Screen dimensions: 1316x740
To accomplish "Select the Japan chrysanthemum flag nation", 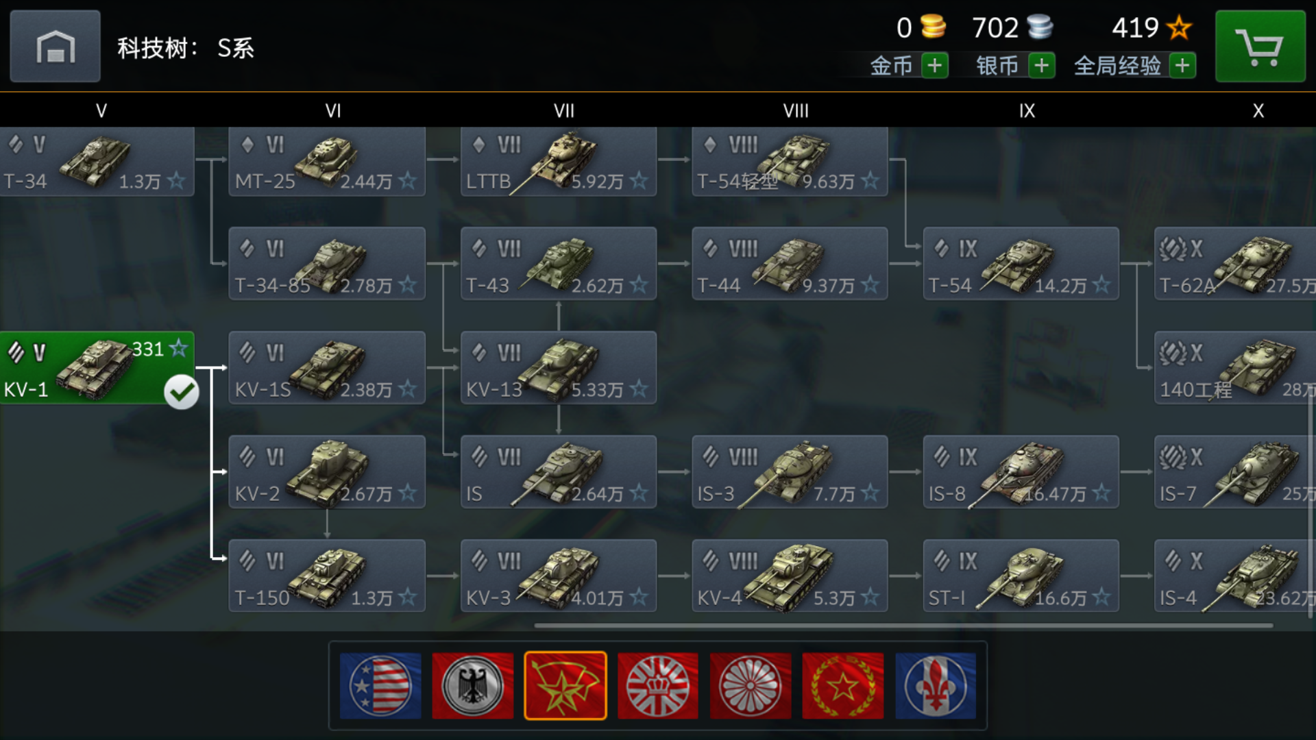I will (x=751, y=685).
